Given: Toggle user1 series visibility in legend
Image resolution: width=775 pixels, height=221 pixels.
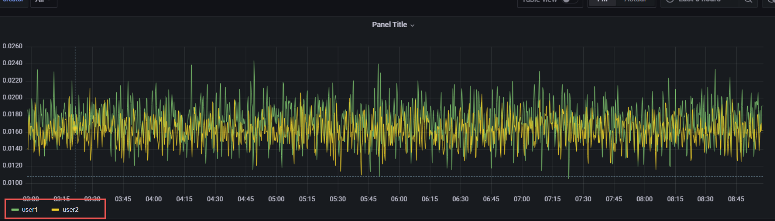Looking at the screenshot, I should [x=30, y=210].
